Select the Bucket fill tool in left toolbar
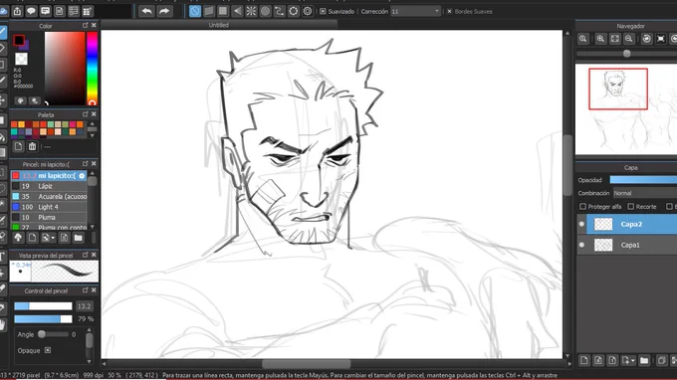Screen dimensions: 677x380 pos(3,137)
